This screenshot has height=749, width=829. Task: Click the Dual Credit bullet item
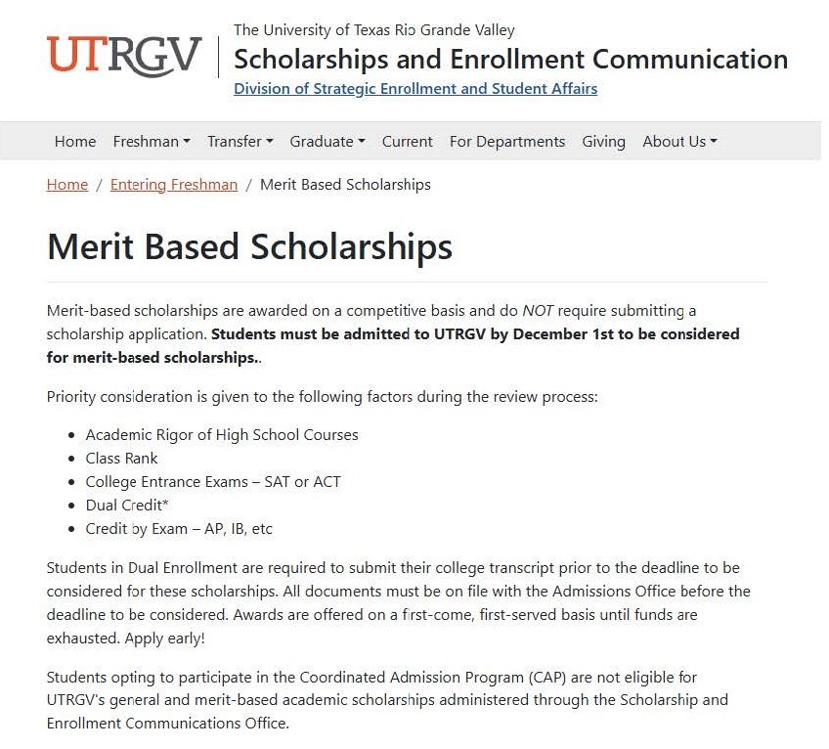(127, 506)
